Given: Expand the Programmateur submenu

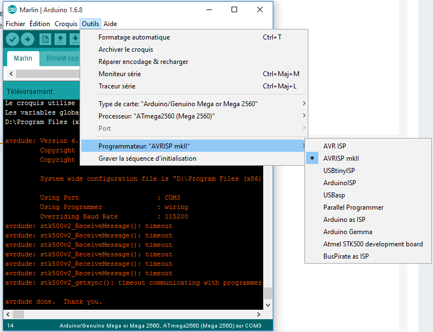Looking at the screenshot, I should tap(194, 146).
